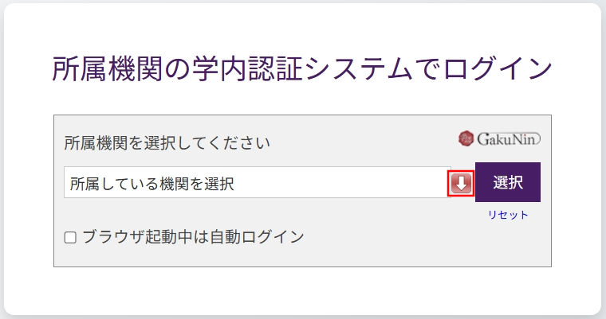The width and height of the screenshot is (606, 319).
Task: Click the 所属機関を選択してください label
Action: coord(167,143)
